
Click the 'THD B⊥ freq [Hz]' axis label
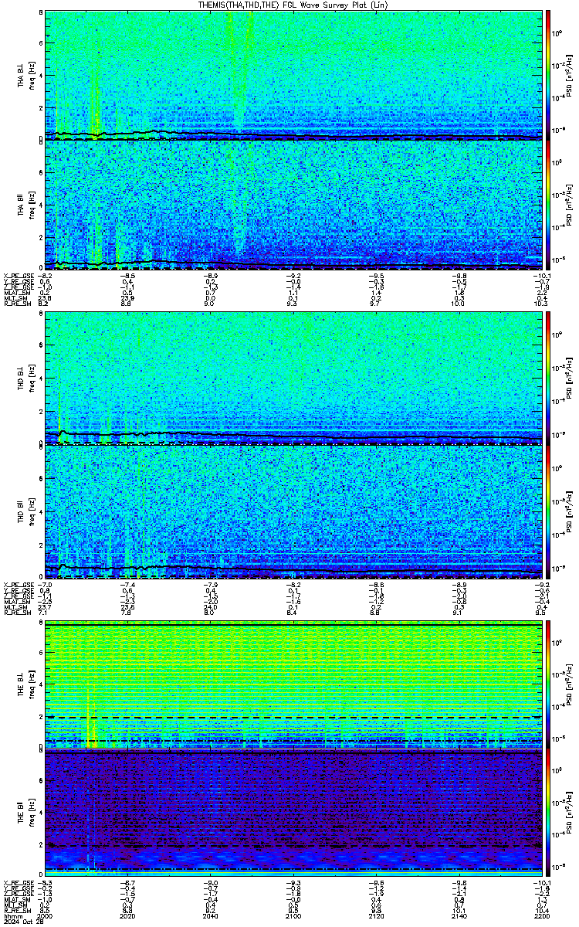(26, 379)
